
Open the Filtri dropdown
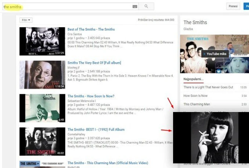(x=26, y=20)
